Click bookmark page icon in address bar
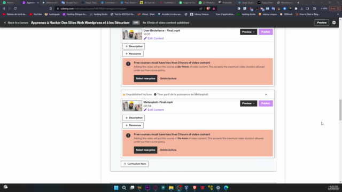 tap(51, 9)
